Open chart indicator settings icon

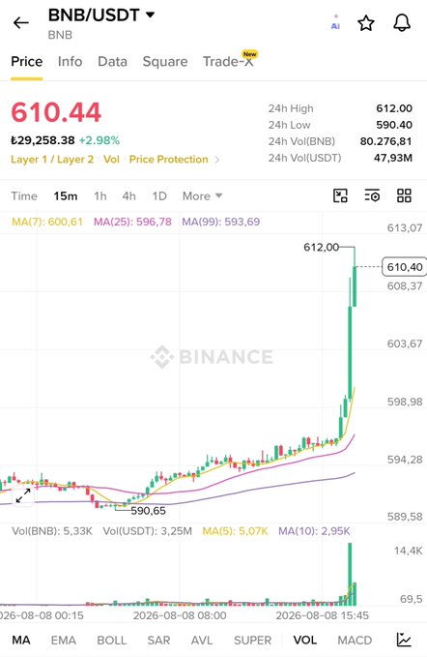[372, 195]
